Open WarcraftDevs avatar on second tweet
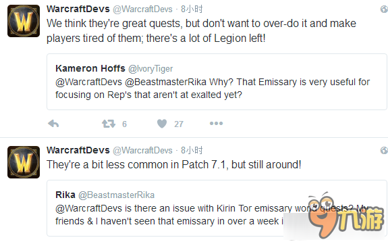This screenshot has height=244, width=388. coord(24,162)
